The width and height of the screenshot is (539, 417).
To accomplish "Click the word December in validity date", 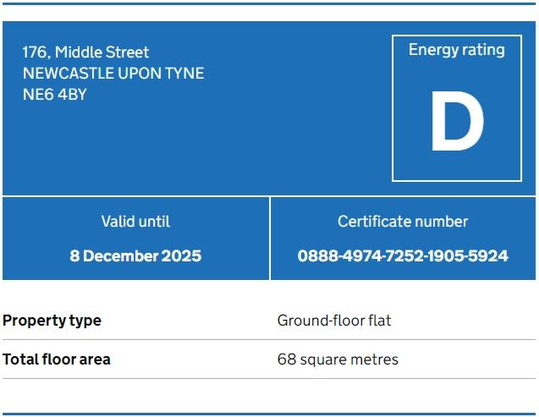I will tap(120, 256).
